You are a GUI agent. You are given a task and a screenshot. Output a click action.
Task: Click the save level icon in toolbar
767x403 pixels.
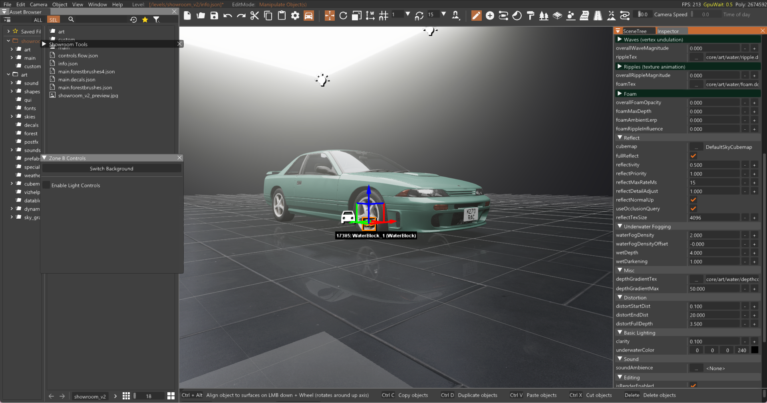point(215,16)
